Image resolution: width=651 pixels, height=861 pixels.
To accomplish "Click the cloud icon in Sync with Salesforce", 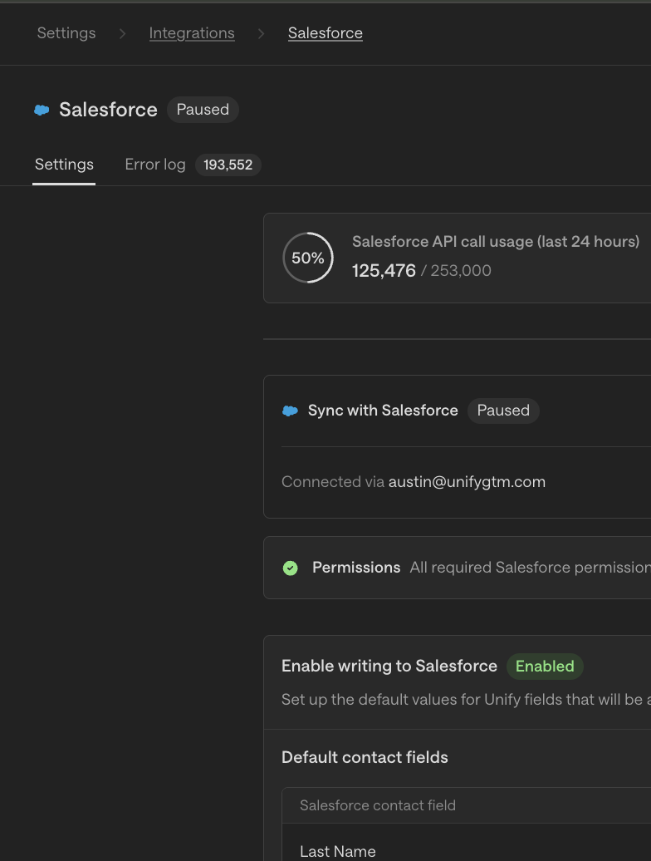I will click(290, 411).
